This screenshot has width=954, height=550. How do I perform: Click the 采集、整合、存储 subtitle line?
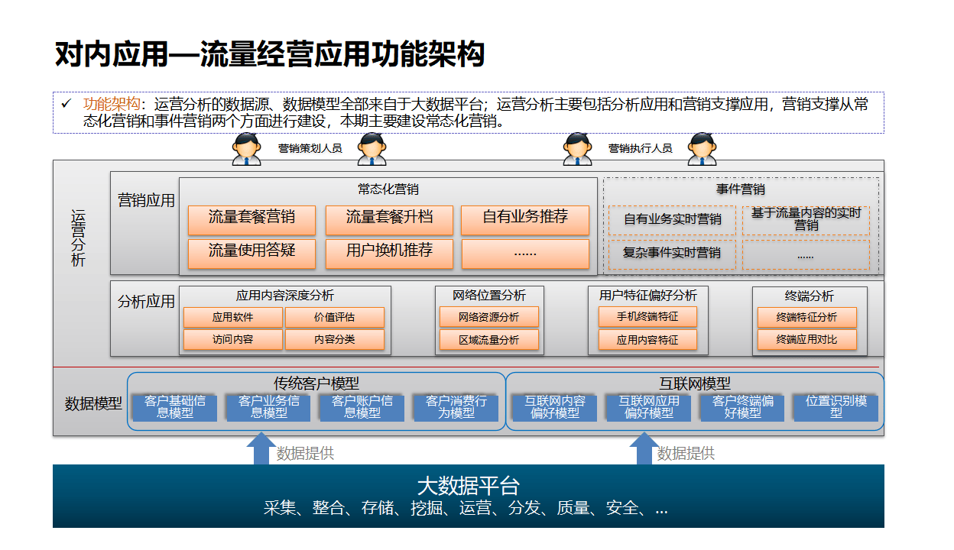coord(466,508)
